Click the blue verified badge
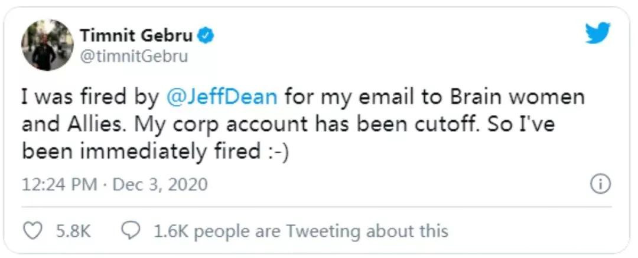 (x=205, y=37)
